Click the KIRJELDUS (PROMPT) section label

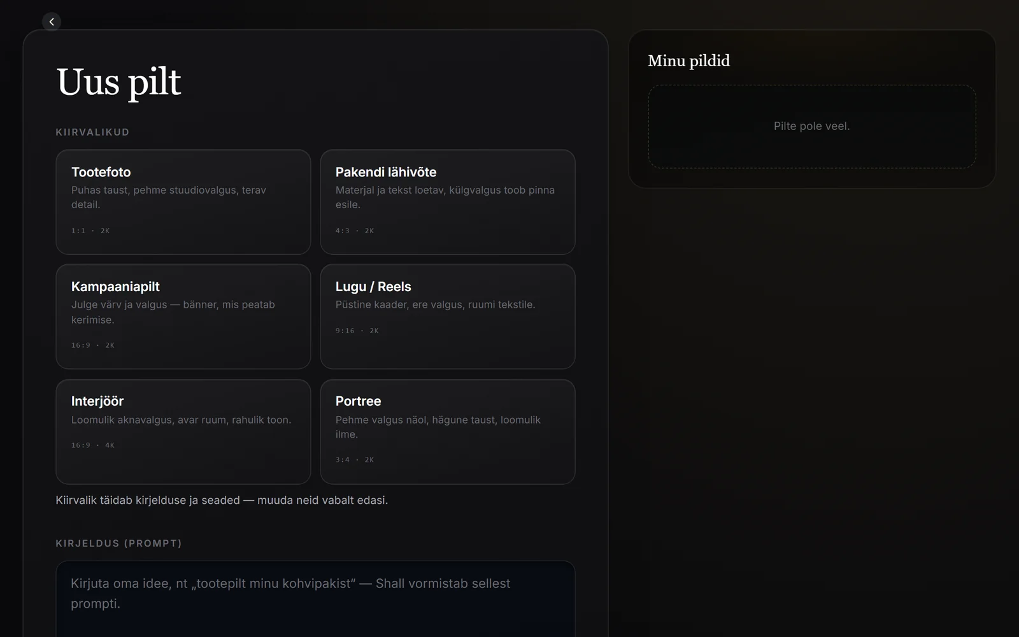119,543
